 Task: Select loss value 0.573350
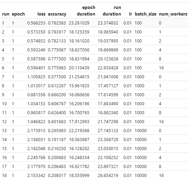(x=36, y=32)
